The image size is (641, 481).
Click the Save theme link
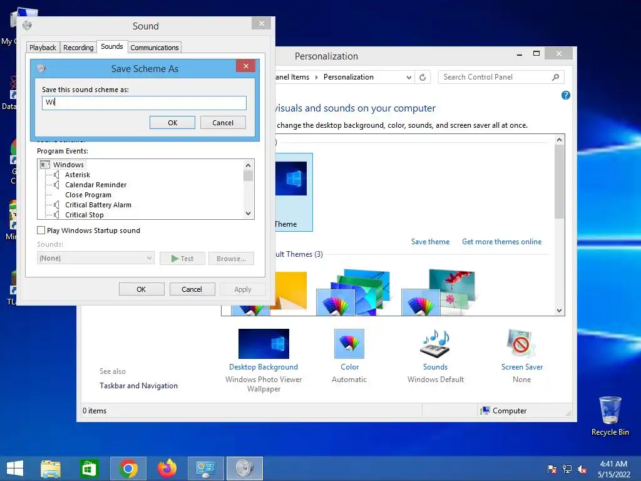click(x=431, y=242)
